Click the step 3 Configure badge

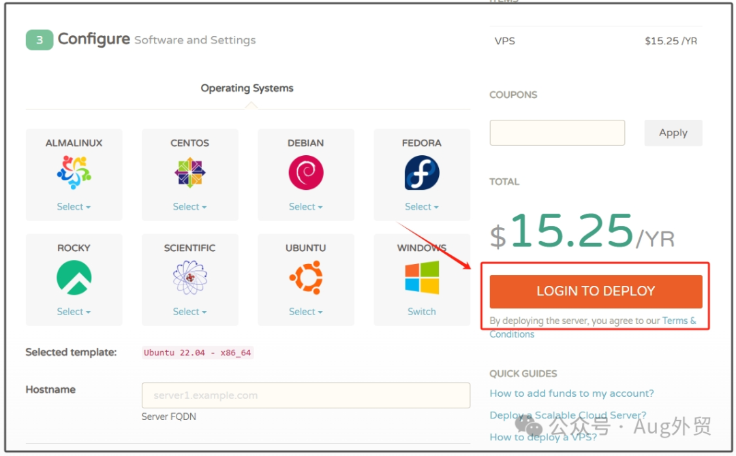[40, 40]
